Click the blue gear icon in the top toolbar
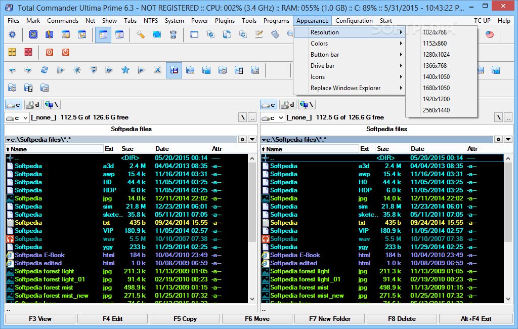This screenshot has width=518, height=329. 12,34
